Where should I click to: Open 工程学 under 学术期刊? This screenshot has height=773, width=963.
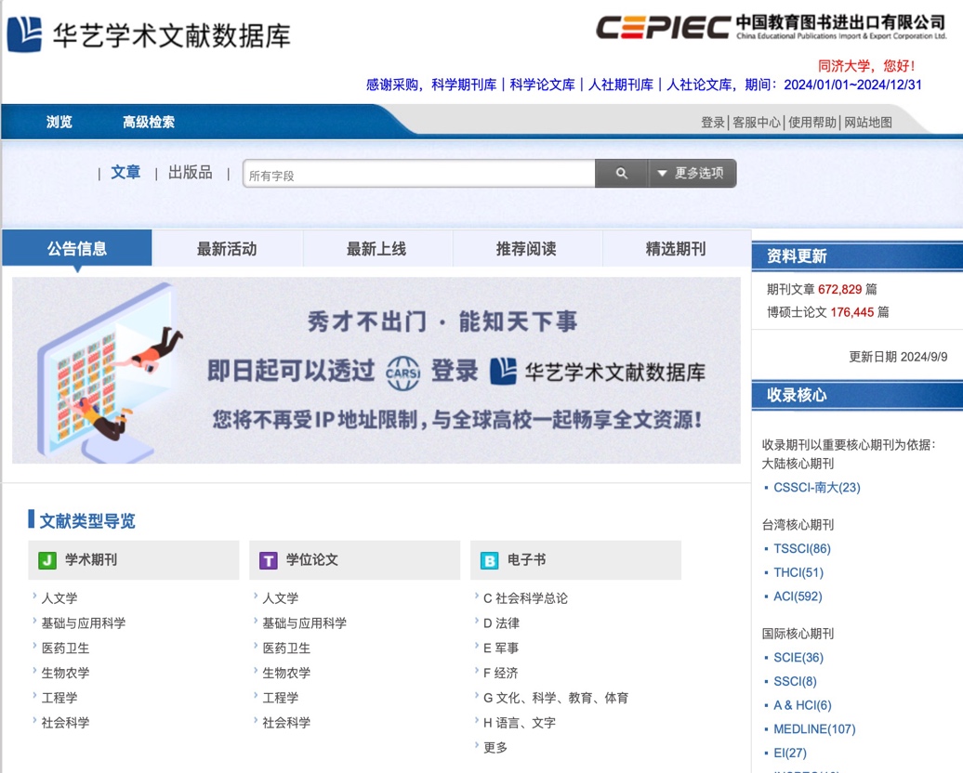pyautogui.click(x=59, y=698)
